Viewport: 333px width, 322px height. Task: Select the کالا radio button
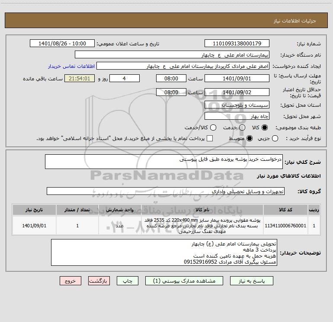(265, 128)
